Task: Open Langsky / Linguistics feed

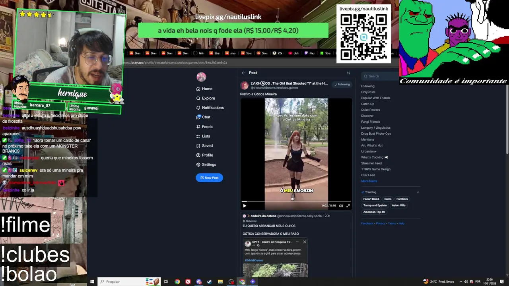Action: click(x=376, y=128)
